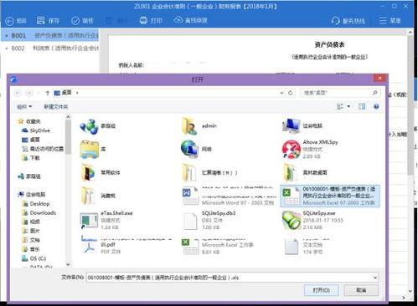Image resolution: width=418 pixels, height=306 pixels.
Task: Click the 离线申报 cloud upload toolbar button
Action: pos(191,20)
